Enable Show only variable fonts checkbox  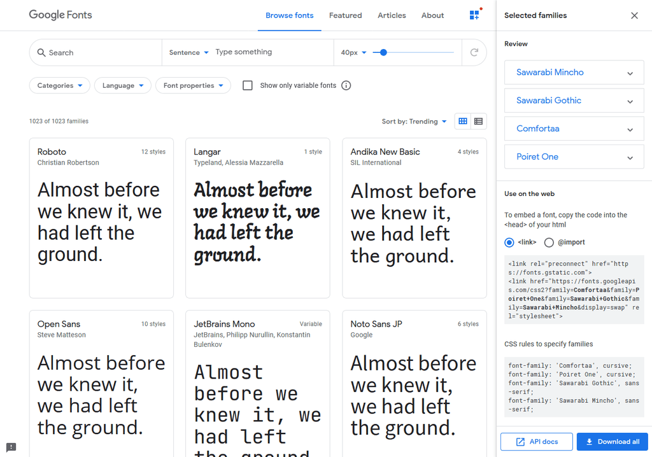point(248,85)
